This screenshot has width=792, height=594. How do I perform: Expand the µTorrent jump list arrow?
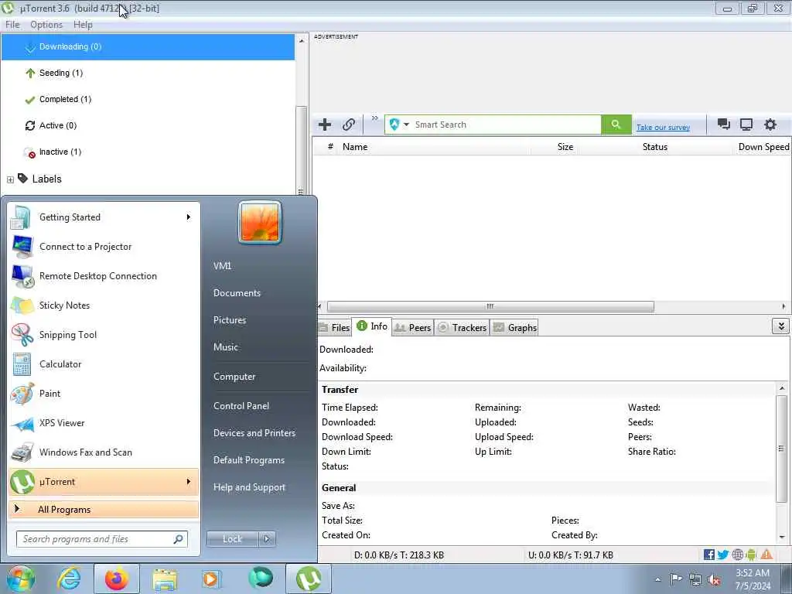(x=189, y=481)
